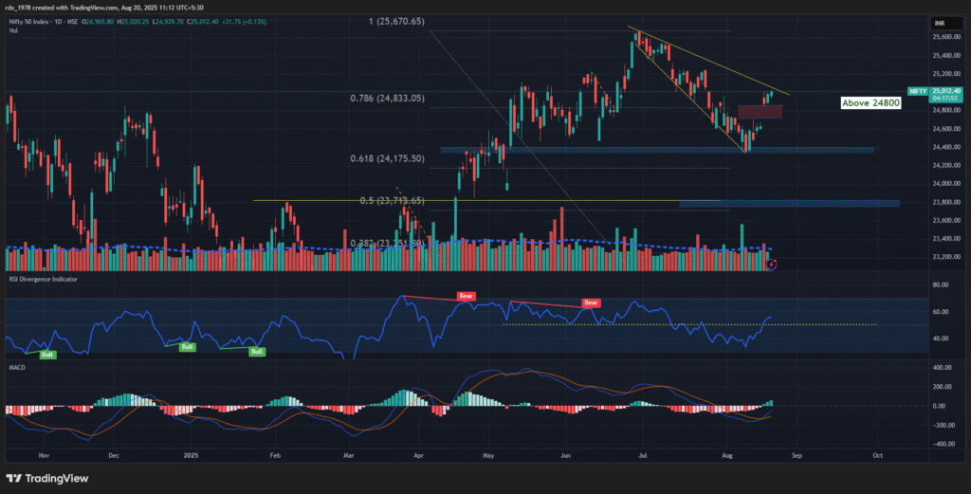The image size is (971, 494).
Task: Click the green NIFTY price tag on the axis
Action: [x=917, y=91]
